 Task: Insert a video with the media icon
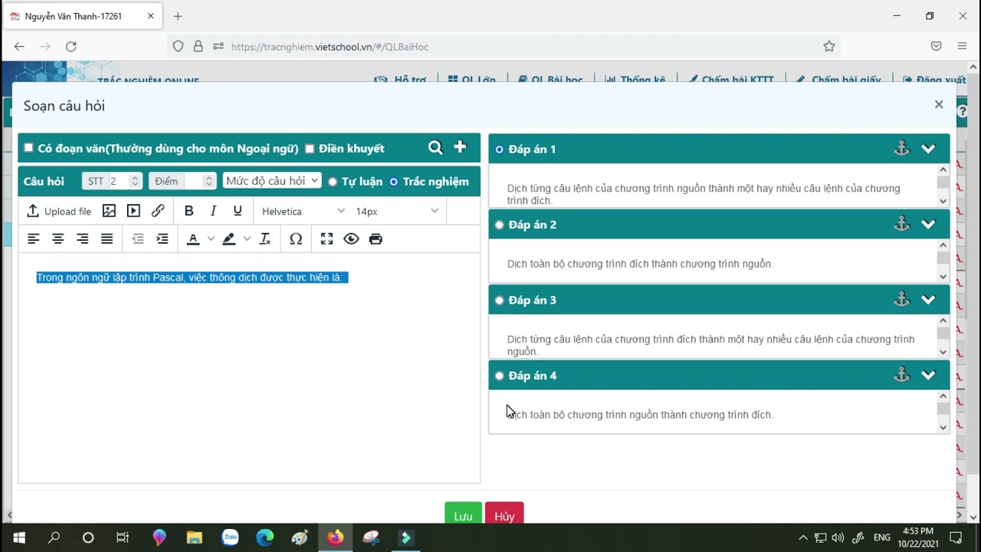(x=133, y=211)
